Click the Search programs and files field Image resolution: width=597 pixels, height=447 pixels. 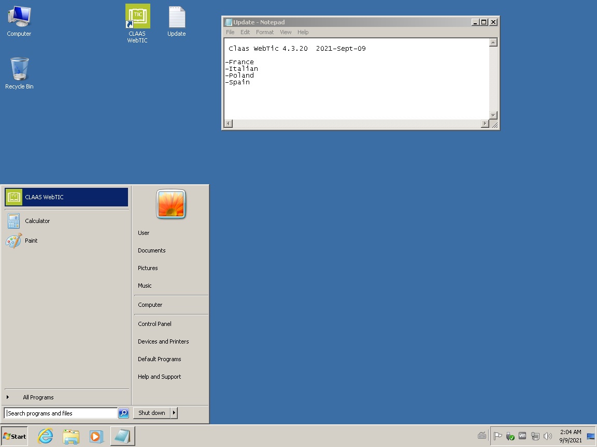[x=61, y=413]
